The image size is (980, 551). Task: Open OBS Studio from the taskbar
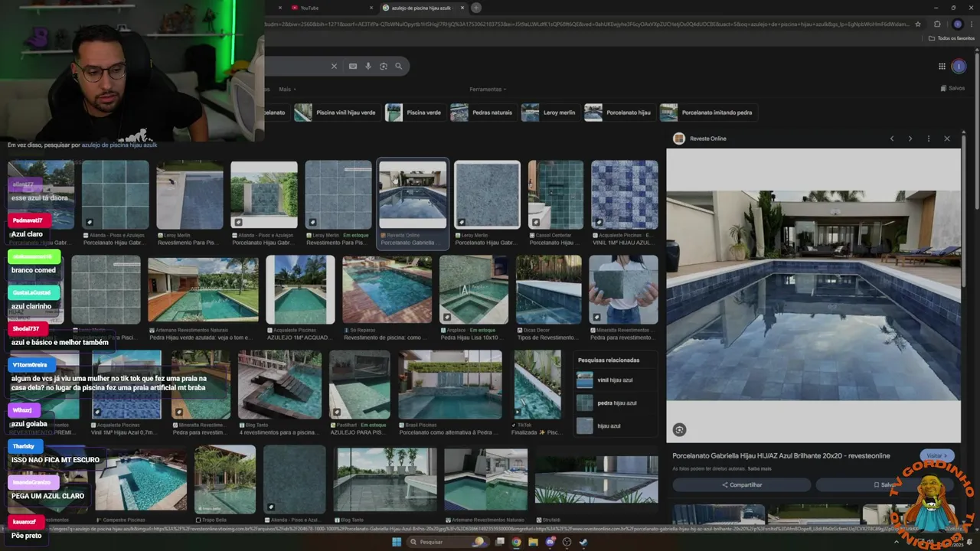pos(567,542)
